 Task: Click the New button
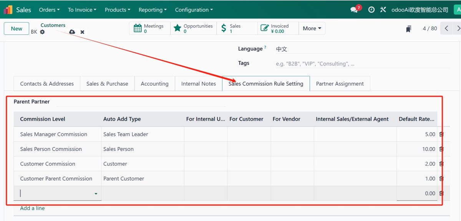pyautogui.click(x=17, y=29)
